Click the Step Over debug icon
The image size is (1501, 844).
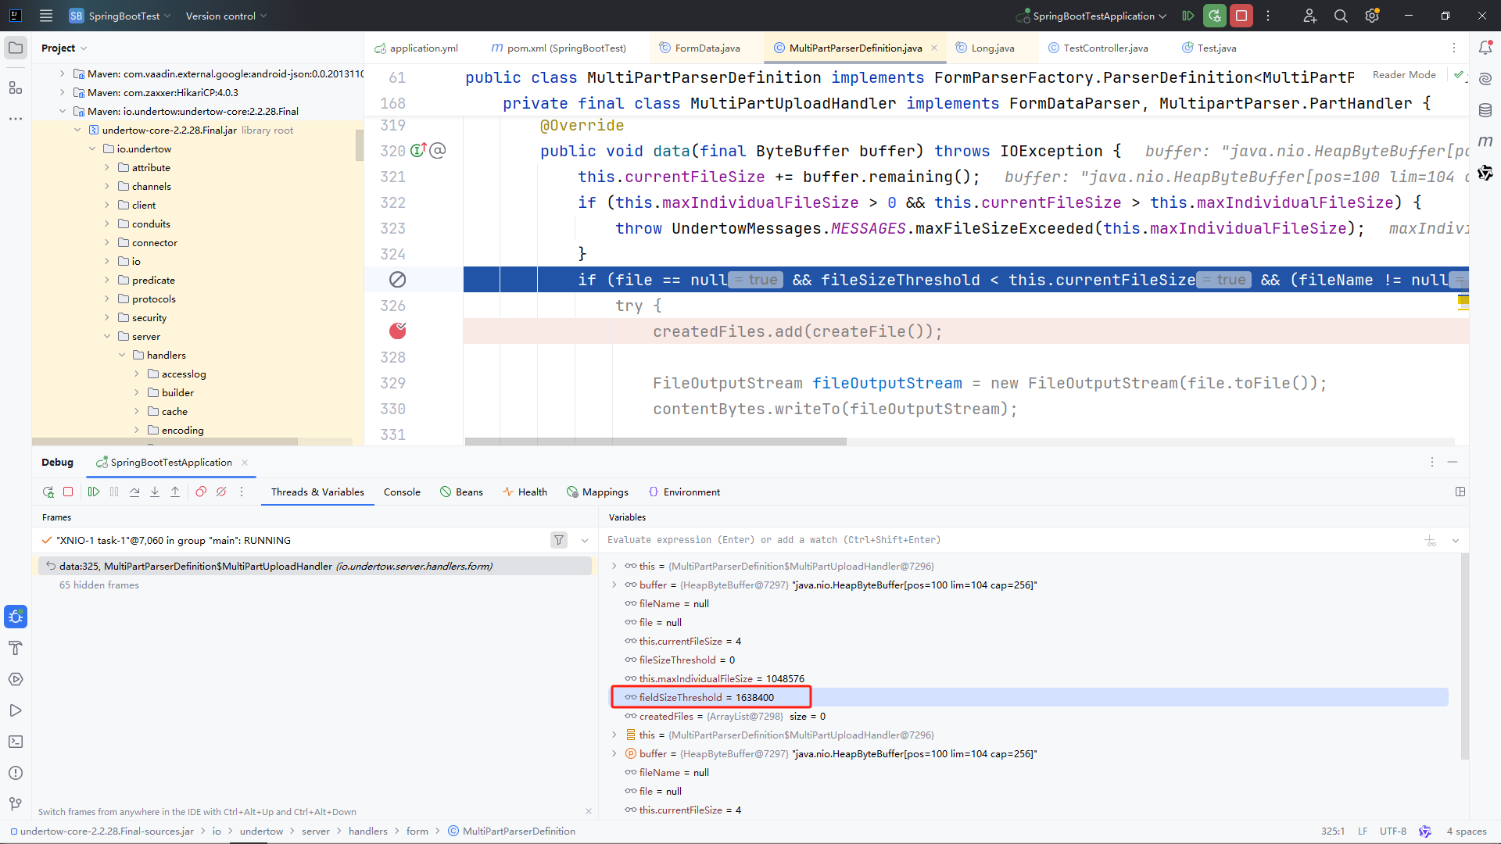pyautogui.click(x=134, y=492)
